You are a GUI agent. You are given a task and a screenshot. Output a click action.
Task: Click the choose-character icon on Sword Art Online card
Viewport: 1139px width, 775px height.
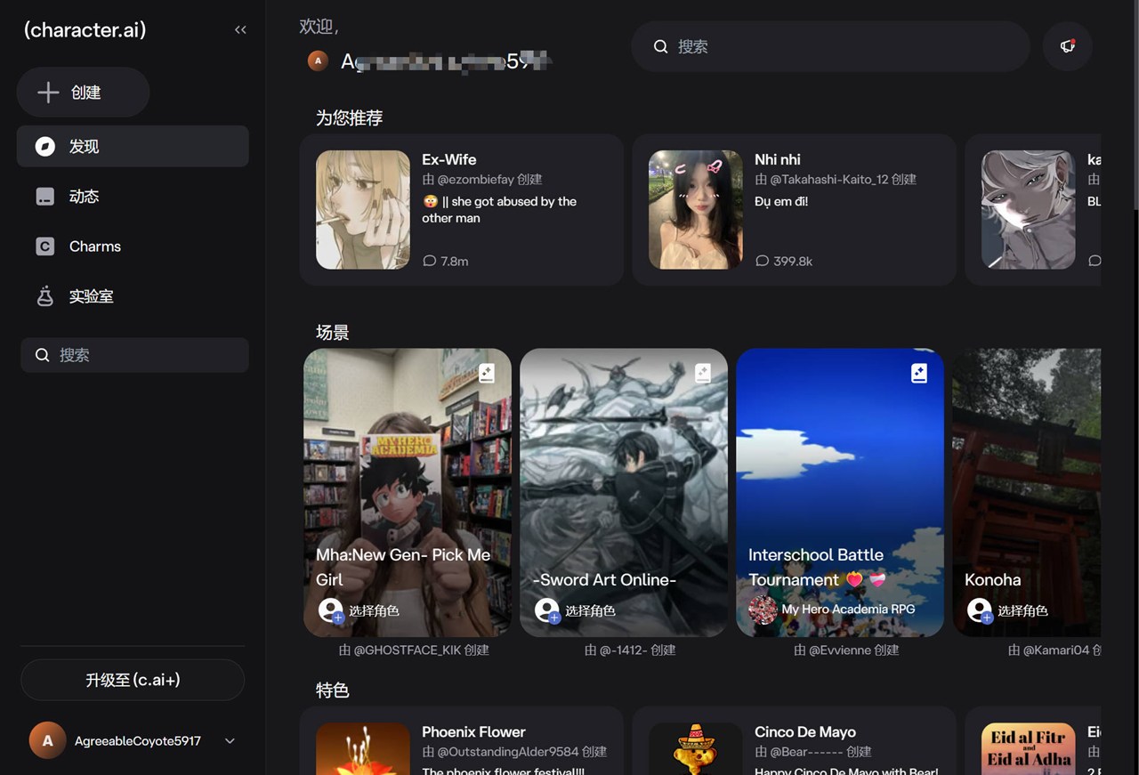(x=547, y=610)
